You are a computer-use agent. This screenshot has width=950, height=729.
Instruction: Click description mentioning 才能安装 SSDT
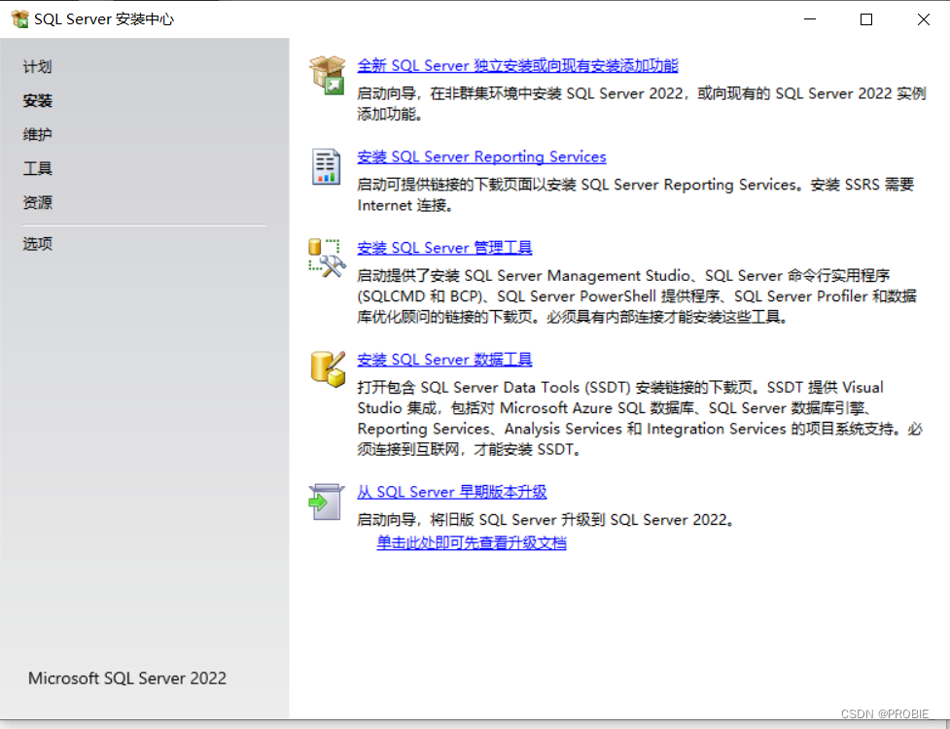640,418
